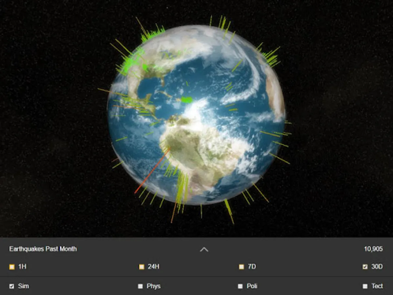Uncheck the 30D time range checkbox
The height and width of the screenshot is (295, 393).
tap(365, 267)
